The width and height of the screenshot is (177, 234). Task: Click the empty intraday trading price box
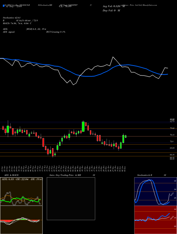[71, 199]
